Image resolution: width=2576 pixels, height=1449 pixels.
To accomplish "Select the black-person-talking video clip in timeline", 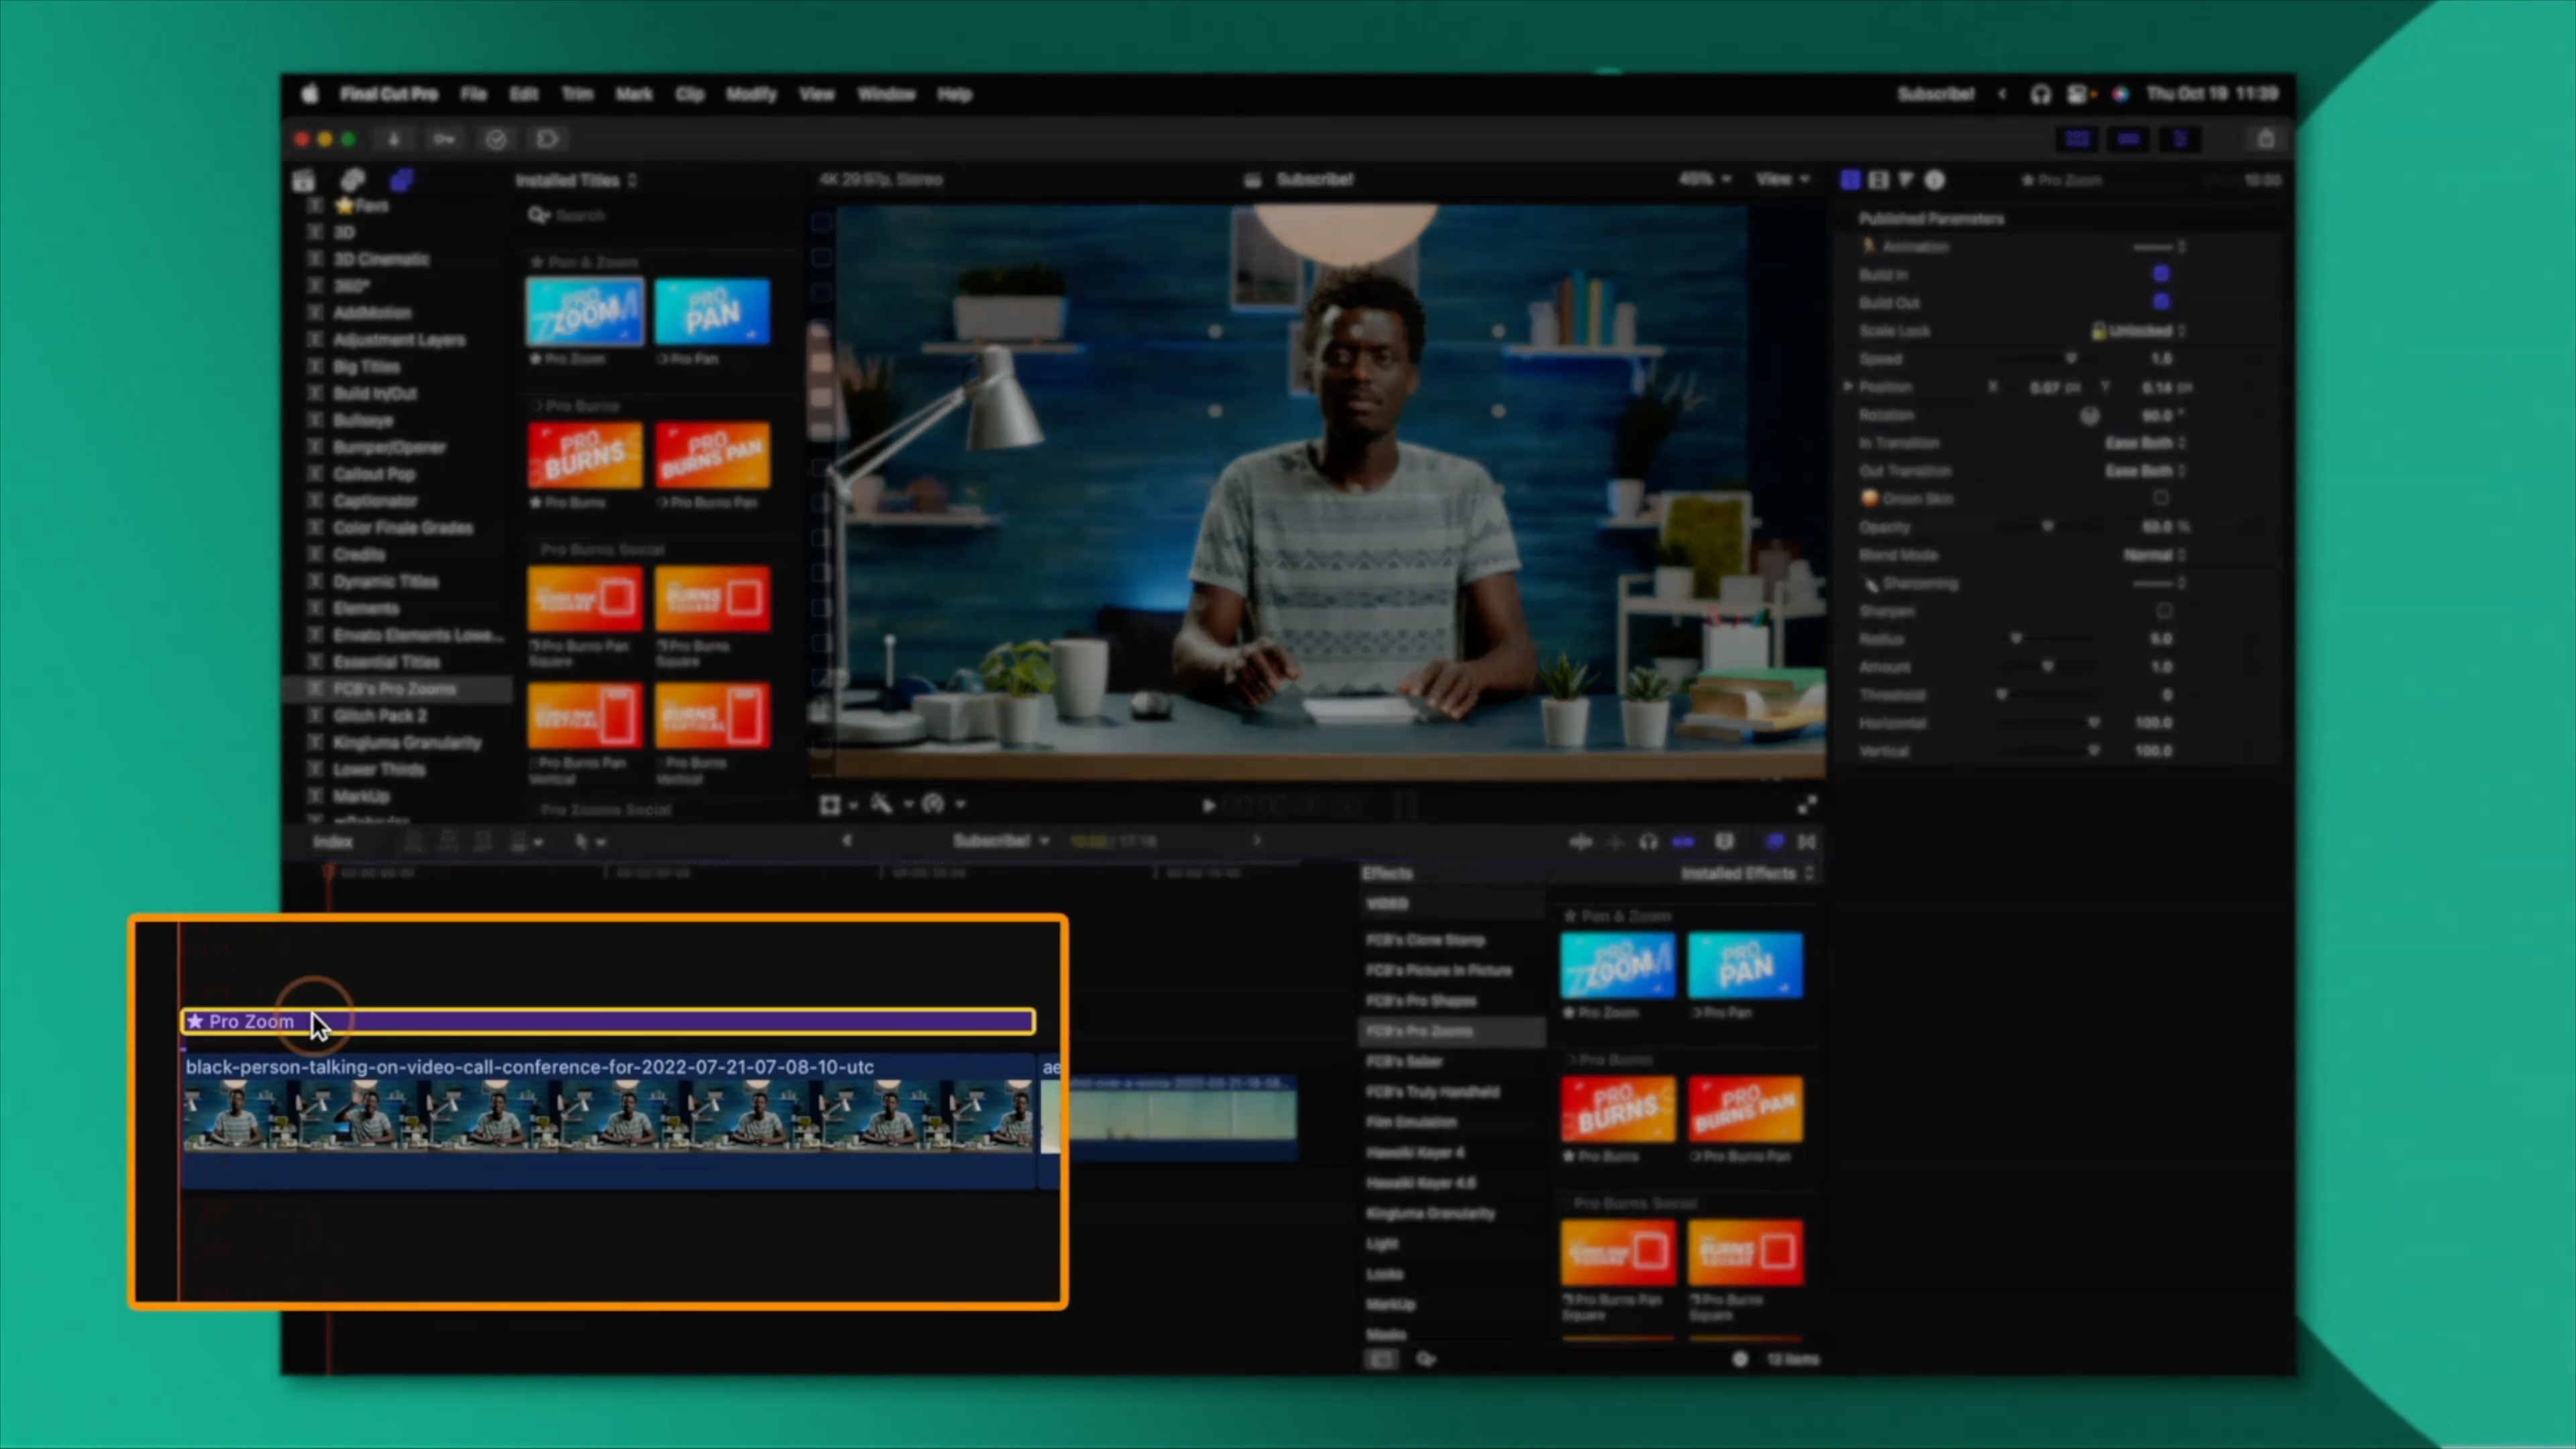I will point(608,1120).
